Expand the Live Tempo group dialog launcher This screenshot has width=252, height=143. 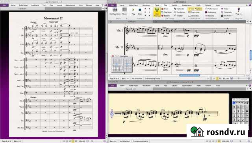[184, 18]
